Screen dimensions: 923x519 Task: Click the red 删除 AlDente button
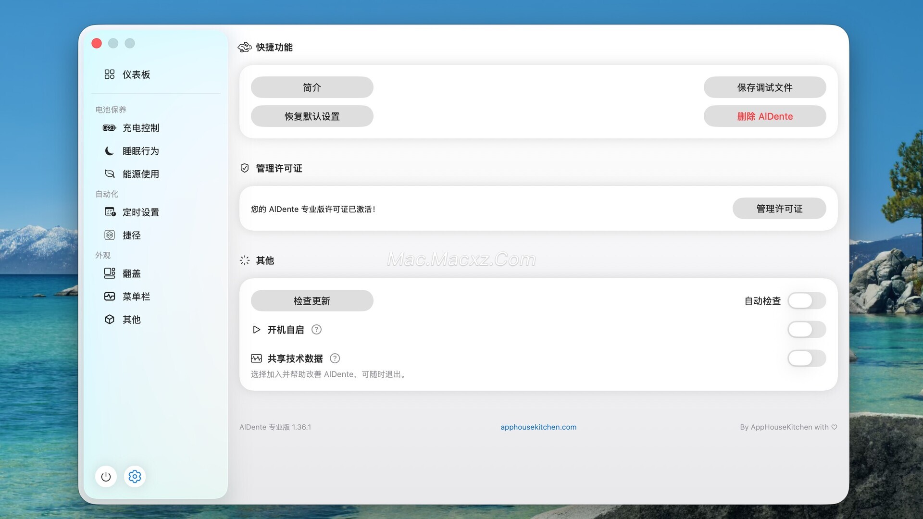pos(764,116)
